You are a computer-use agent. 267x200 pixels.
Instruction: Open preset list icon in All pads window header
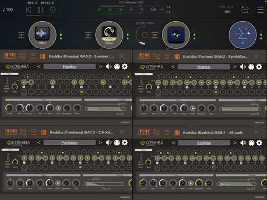point(167,132)
